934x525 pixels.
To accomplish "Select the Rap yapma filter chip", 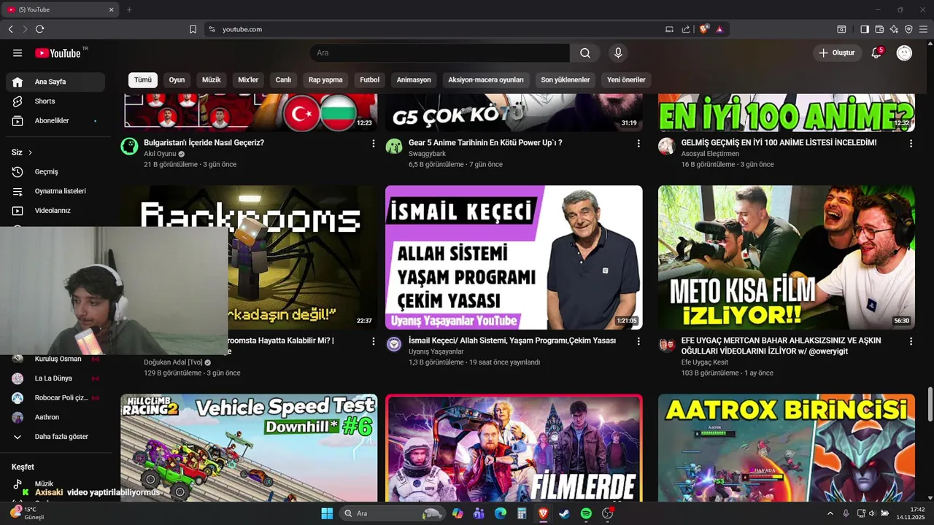I will coord(325,80).
